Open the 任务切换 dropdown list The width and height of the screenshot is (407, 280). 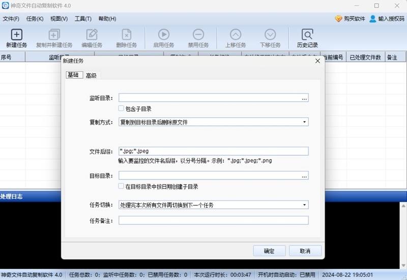pos(304,205)
